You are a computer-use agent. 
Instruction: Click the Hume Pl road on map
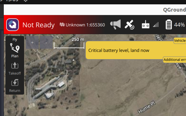point(147,107)
